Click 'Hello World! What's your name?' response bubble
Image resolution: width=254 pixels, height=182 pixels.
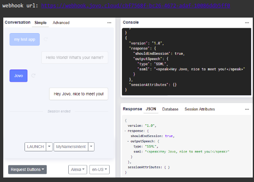(x=75, y=58)
